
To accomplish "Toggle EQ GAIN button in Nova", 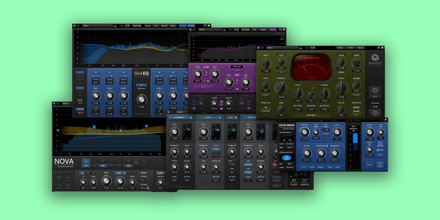I will click(161, 173).
